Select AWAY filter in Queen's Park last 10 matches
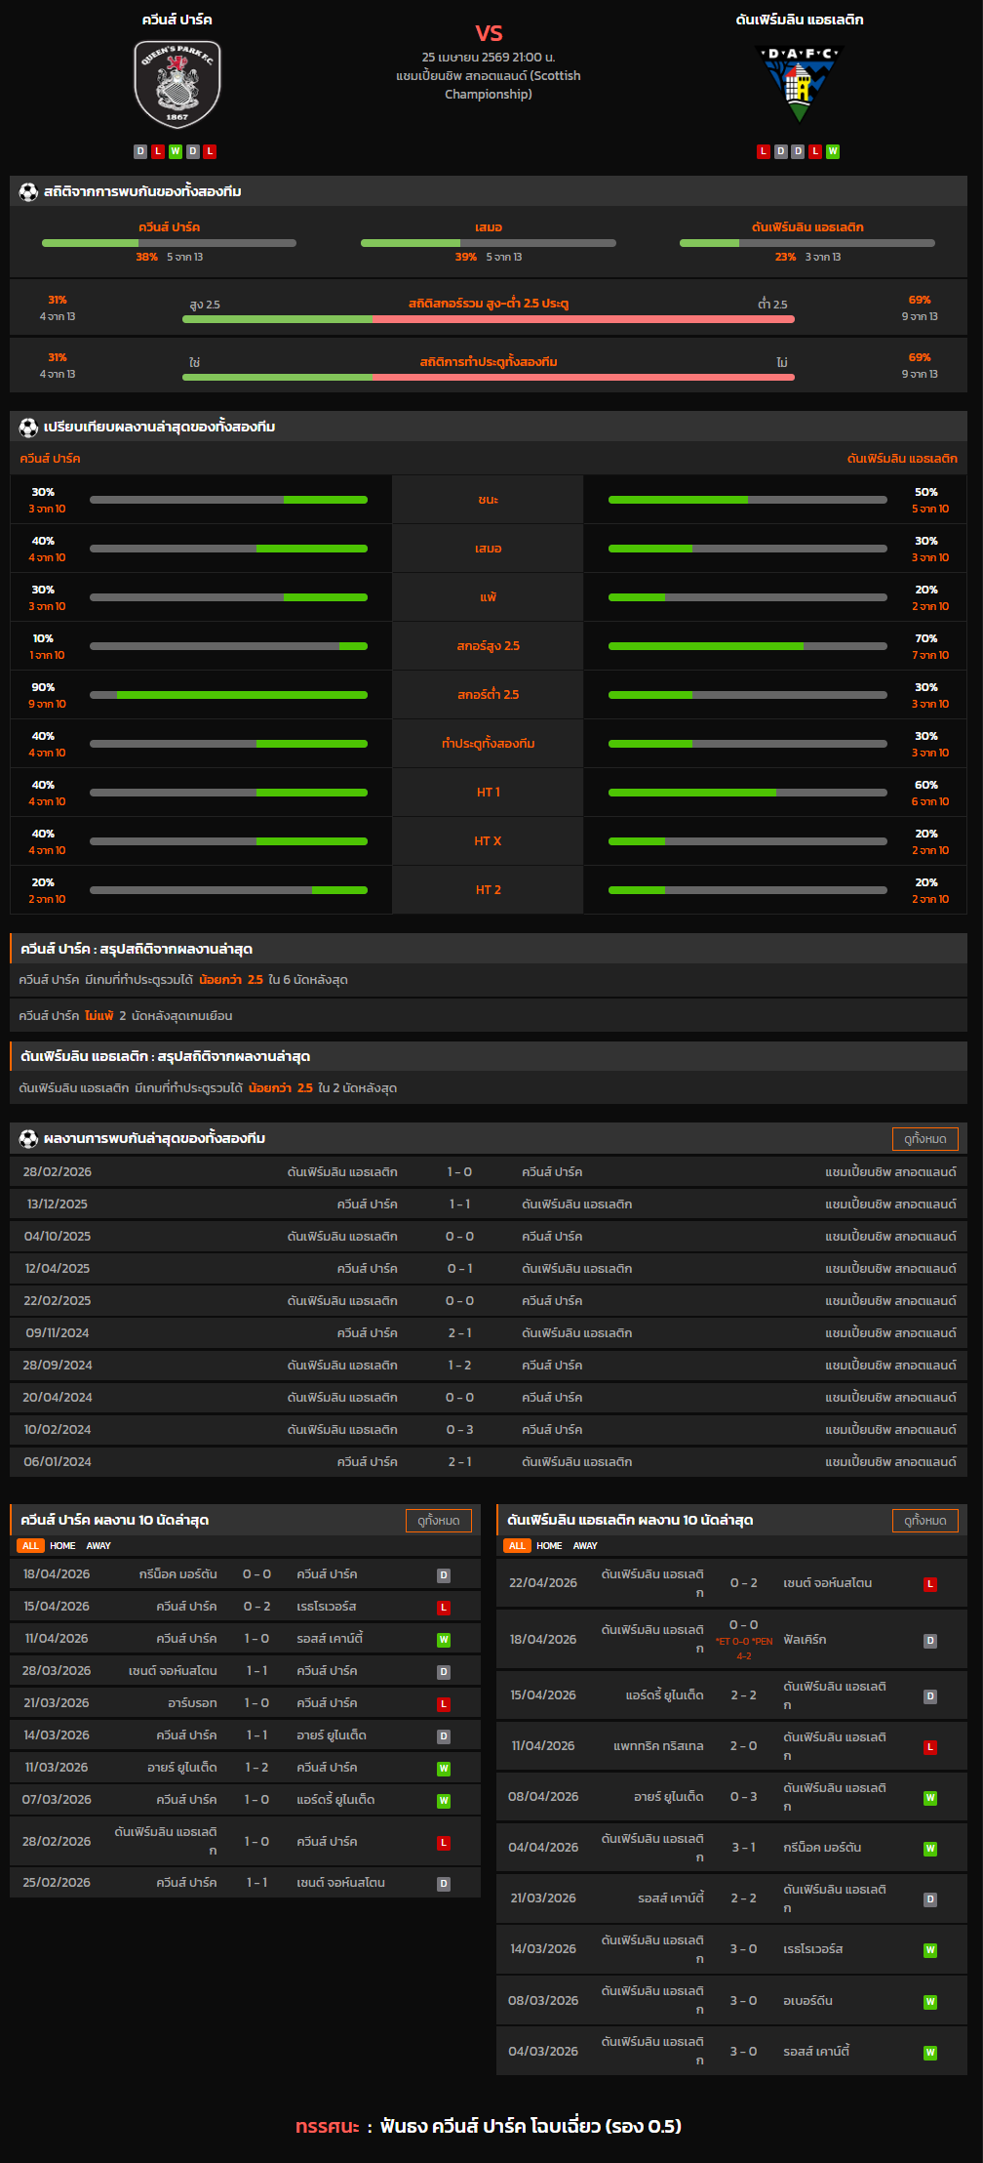The height and width of the screenshot is (2163, 983). [98, 1546]
